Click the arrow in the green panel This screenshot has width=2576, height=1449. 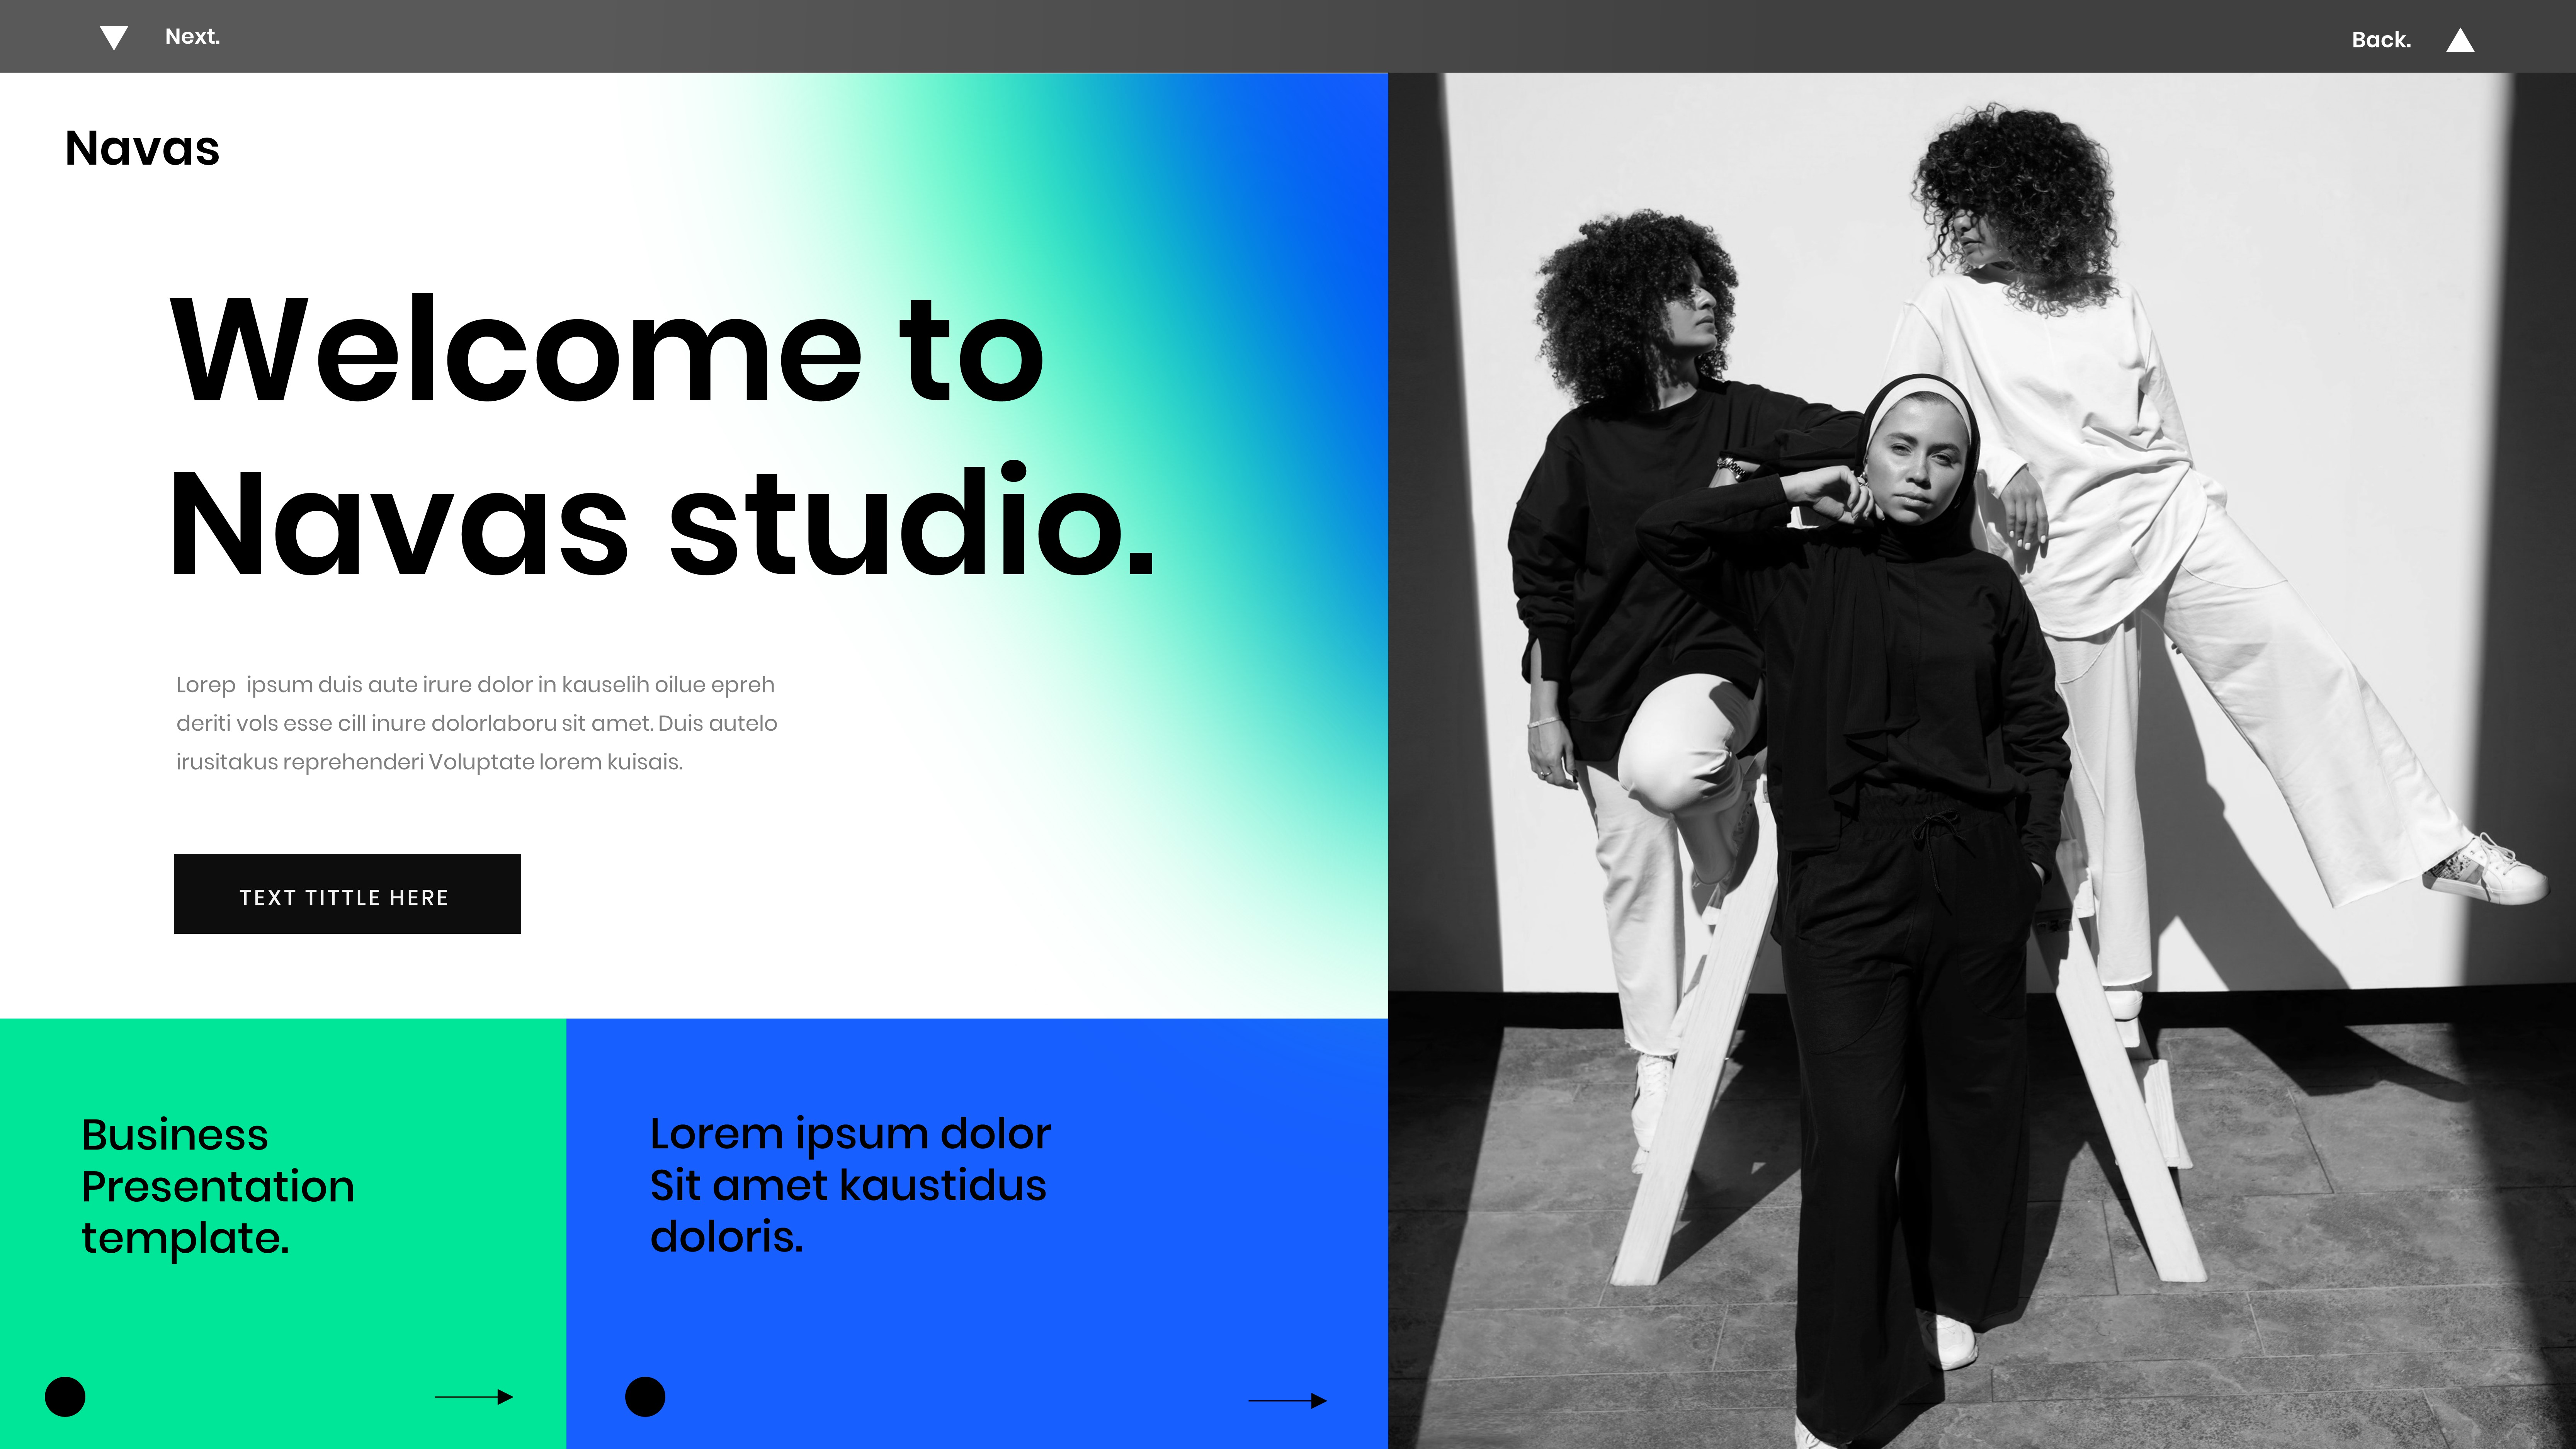click(x=474, y=1397)
